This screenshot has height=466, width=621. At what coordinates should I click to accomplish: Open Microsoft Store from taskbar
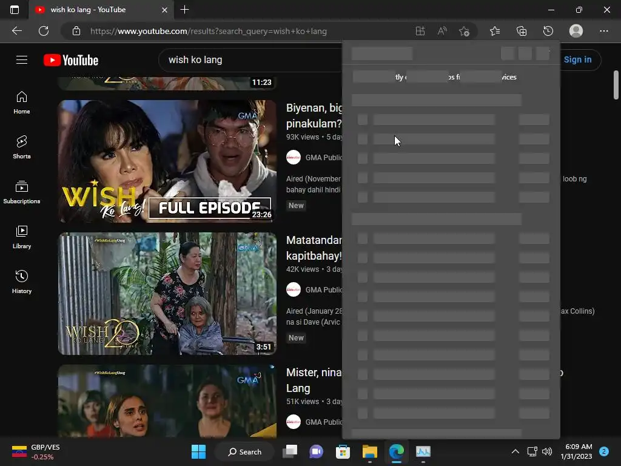click(x=343, y=451)
